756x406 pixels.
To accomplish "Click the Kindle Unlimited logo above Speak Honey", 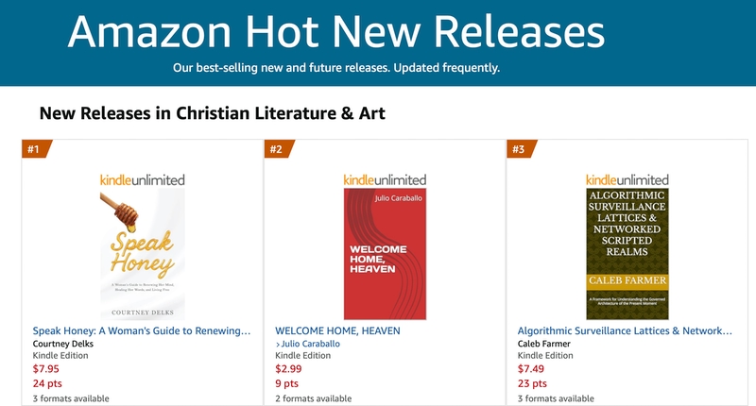I will coord(143,179).
